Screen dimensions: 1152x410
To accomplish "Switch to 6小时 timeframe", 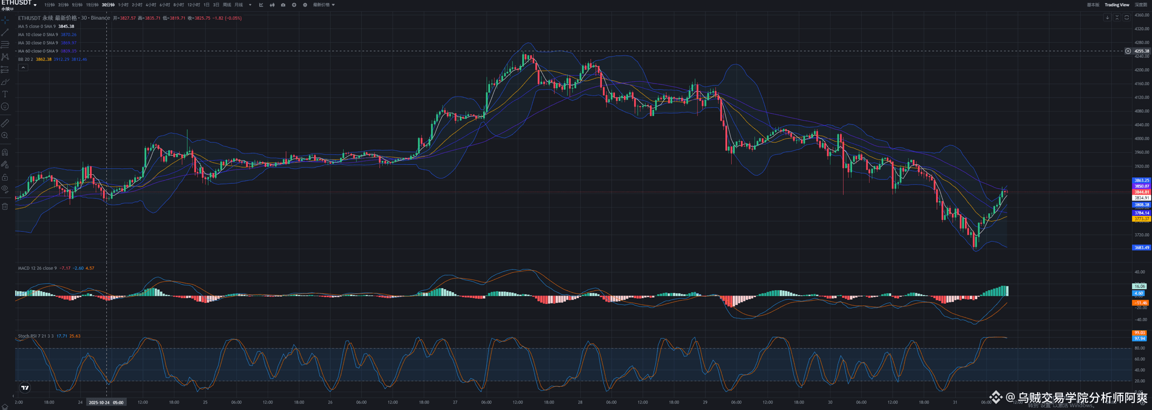I will [x=165, y=5].
